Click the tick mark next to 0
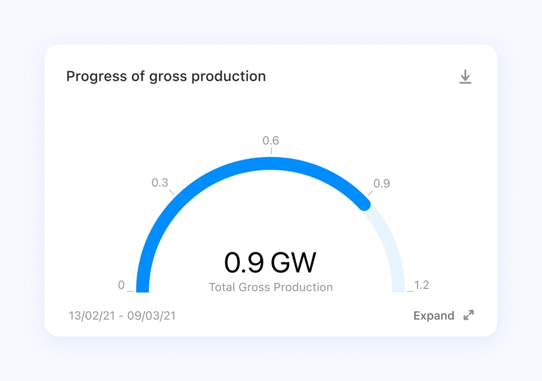The width and height of the screenshot is (542, 381). 131,291
